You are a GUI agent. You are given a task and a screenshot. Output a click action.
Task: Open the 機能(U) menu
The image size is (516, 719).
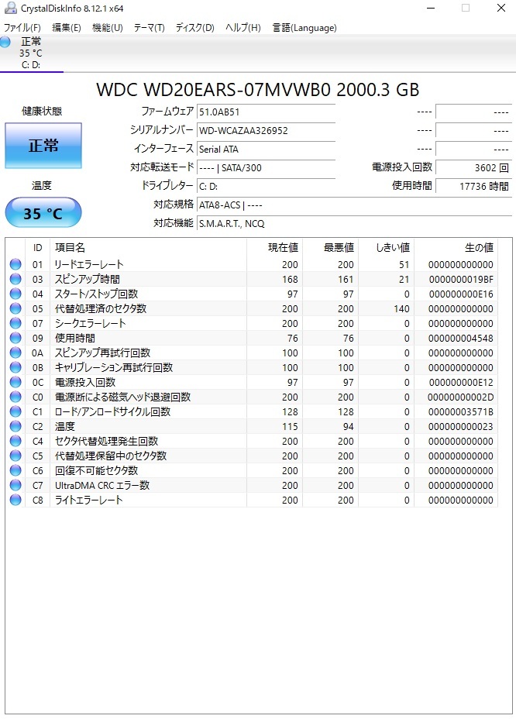click(108, 28)
